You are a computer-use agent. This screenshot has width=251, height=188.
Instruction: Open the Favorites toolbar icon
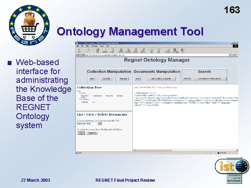pyautogui.click(x=128, y=50)
